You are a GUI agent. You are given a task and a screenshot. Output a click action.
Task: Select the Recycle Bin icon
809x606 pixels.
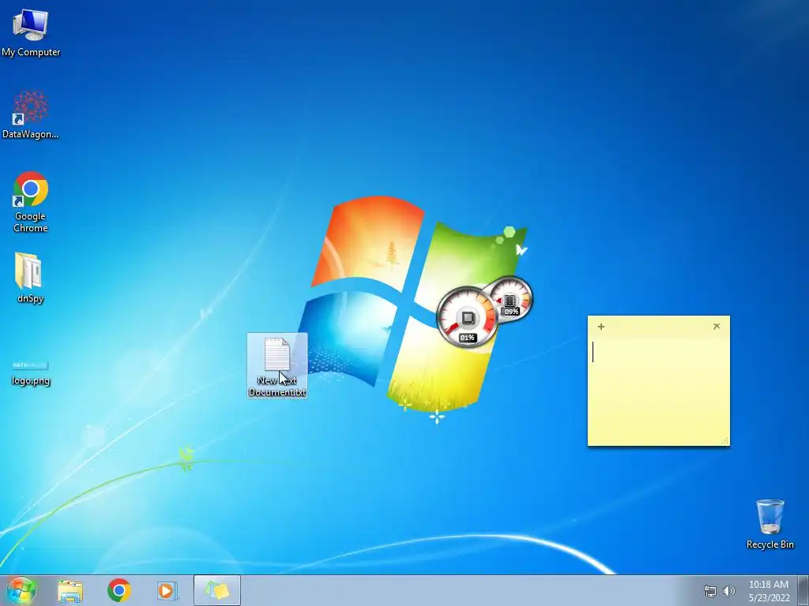(x=769, y=524)
